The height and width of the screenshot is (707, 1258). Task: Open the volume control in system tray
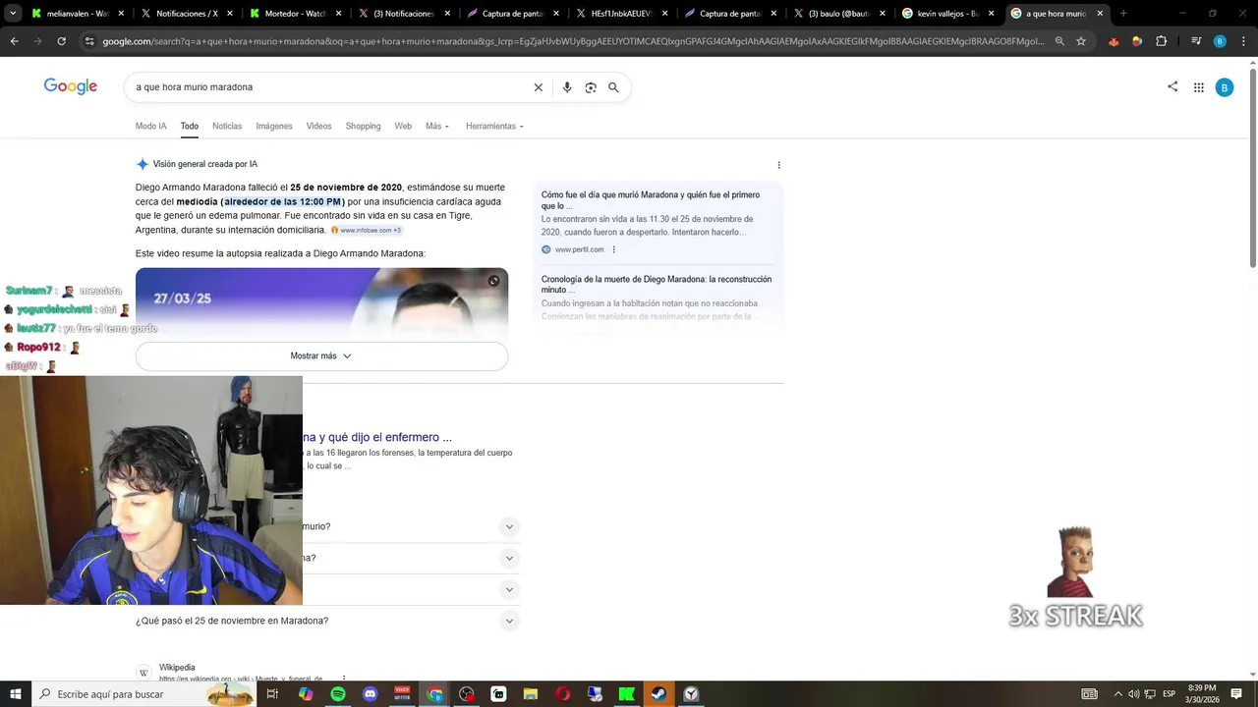(x=1133, y=694)
